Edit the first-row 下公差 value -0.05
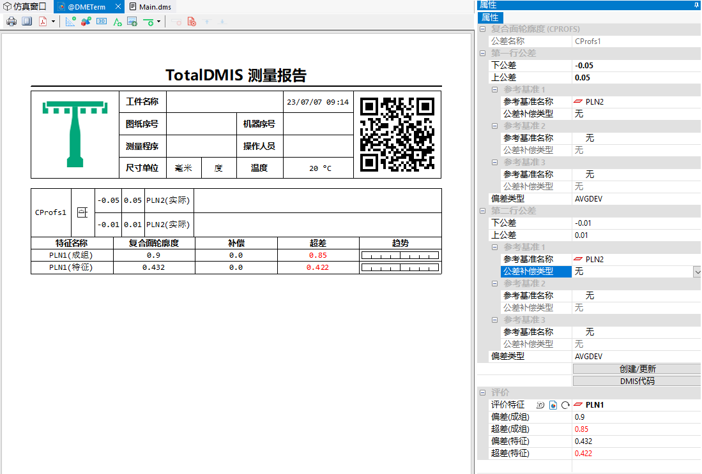The image size is (702, 474). pos(636,65)
